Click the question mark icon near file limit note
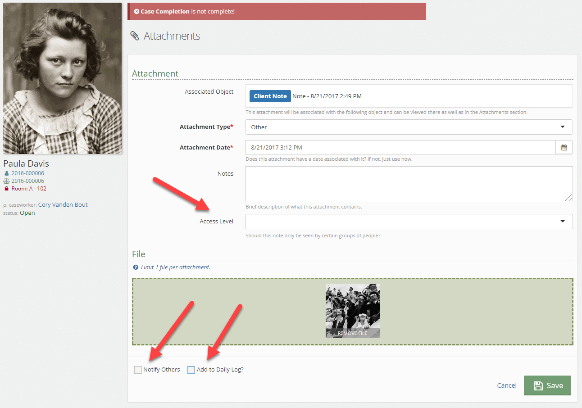This screenshot has width=582, height=408. point(136,267)
